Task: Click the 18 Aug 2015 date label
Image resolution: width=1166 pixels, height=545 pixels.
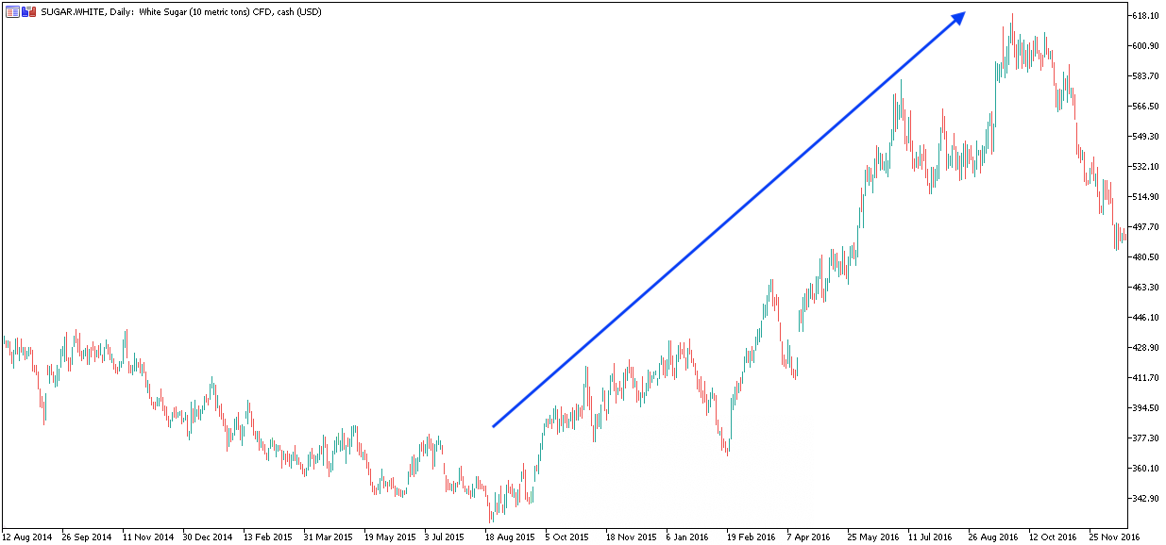Action: [x=510, y=537]
